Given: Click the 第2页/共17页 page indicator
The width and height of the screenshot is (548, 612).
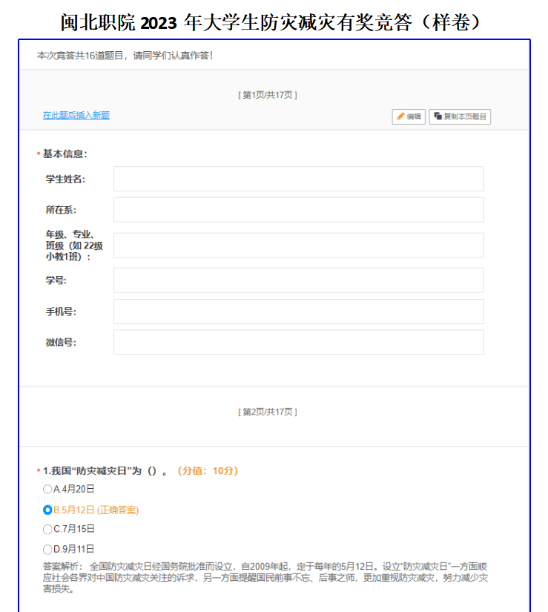Looking at the screenshot, I should tap(268, 412).
